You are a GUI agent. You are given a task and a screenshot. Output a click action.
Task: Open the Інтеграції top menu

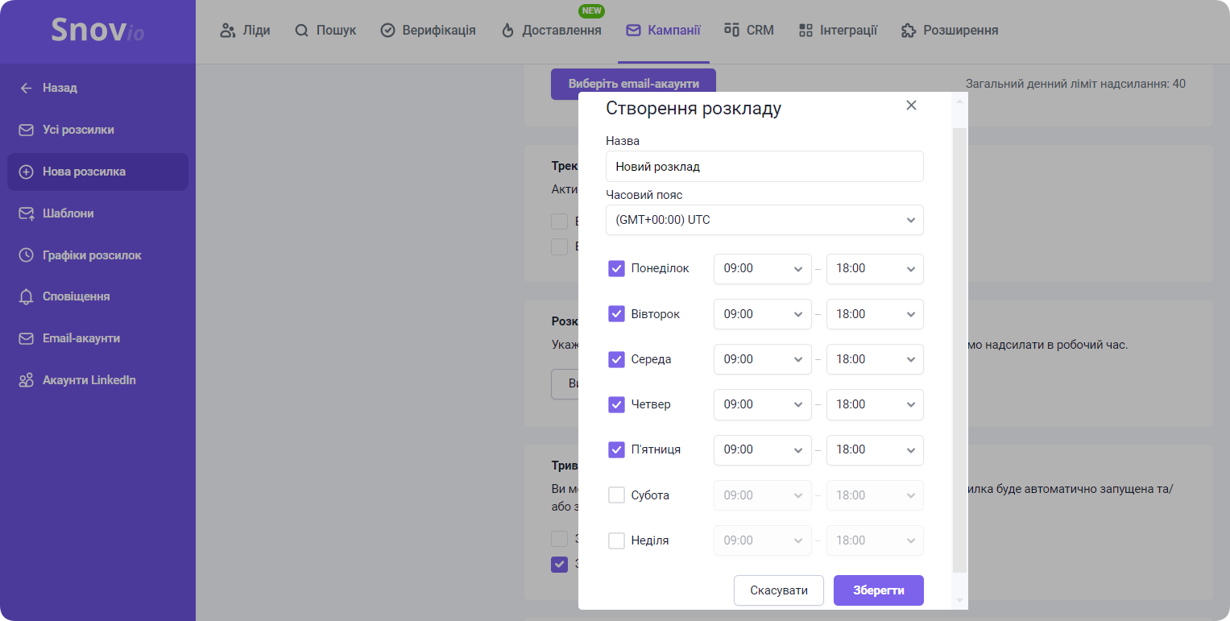tap(838, 31)
